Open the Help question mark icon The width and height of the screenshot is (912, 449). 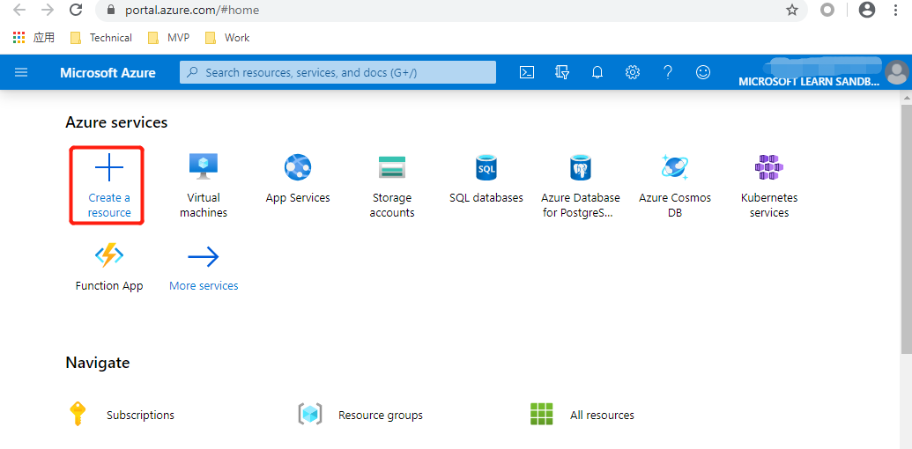coord(668,72)
